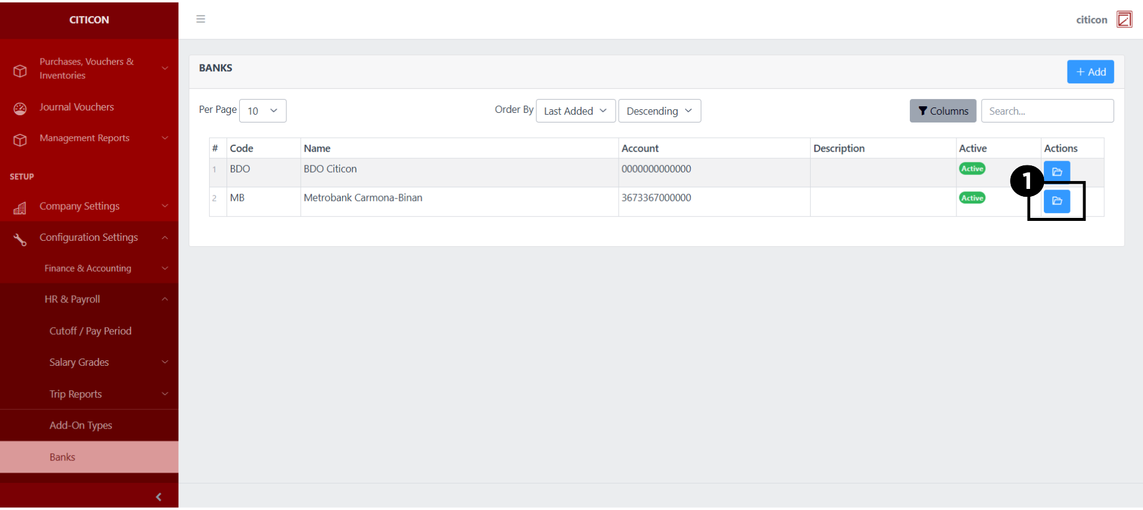Click the Search input field
The image size is (1143, 510).
pos(1047,111)
